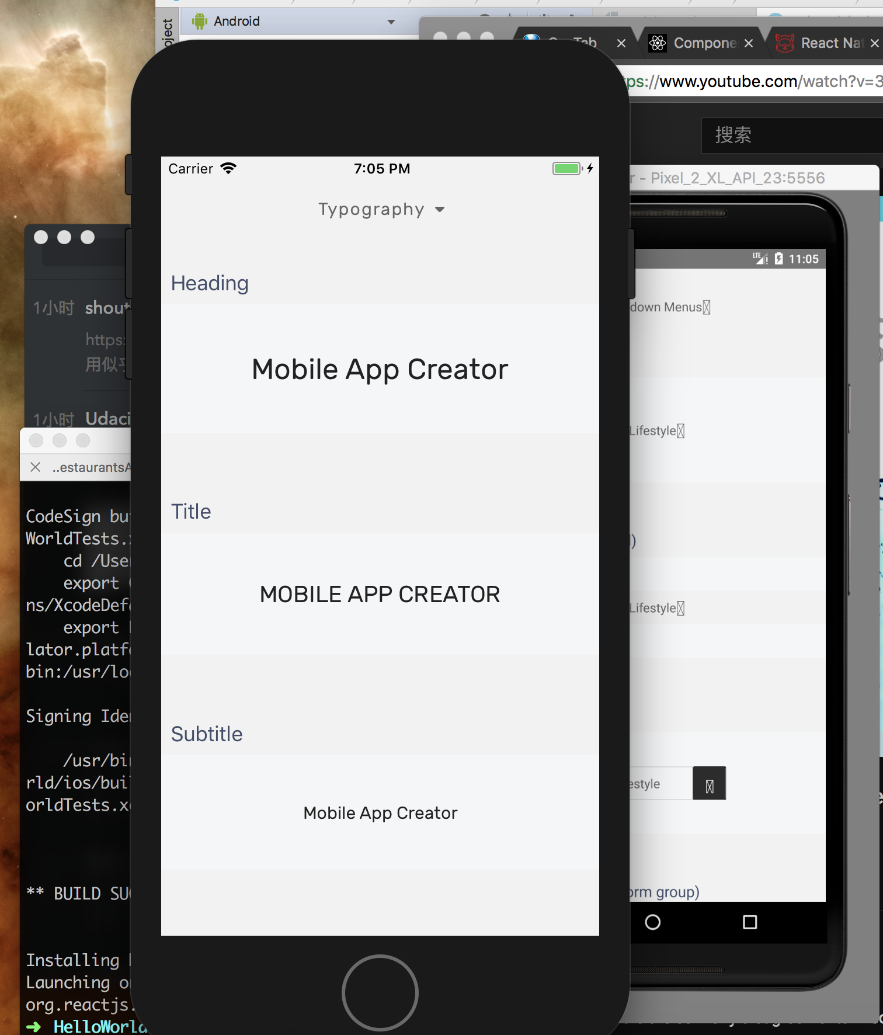Click the 'estyle' picker field in Android emulator
The width and height of the screenshot is (883, 1035).
click(x=661, y=783)
